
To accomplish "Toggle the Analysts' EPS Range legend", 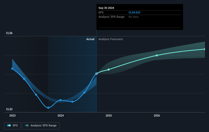I will click(41, 126).
